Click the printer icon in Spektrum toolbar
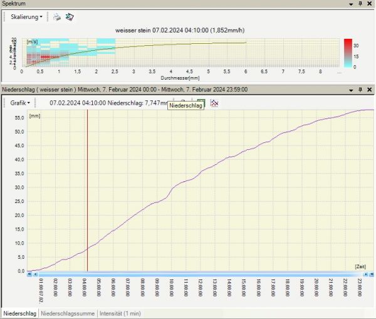Viewport: 376px width, 319px height. pos(56,18)
